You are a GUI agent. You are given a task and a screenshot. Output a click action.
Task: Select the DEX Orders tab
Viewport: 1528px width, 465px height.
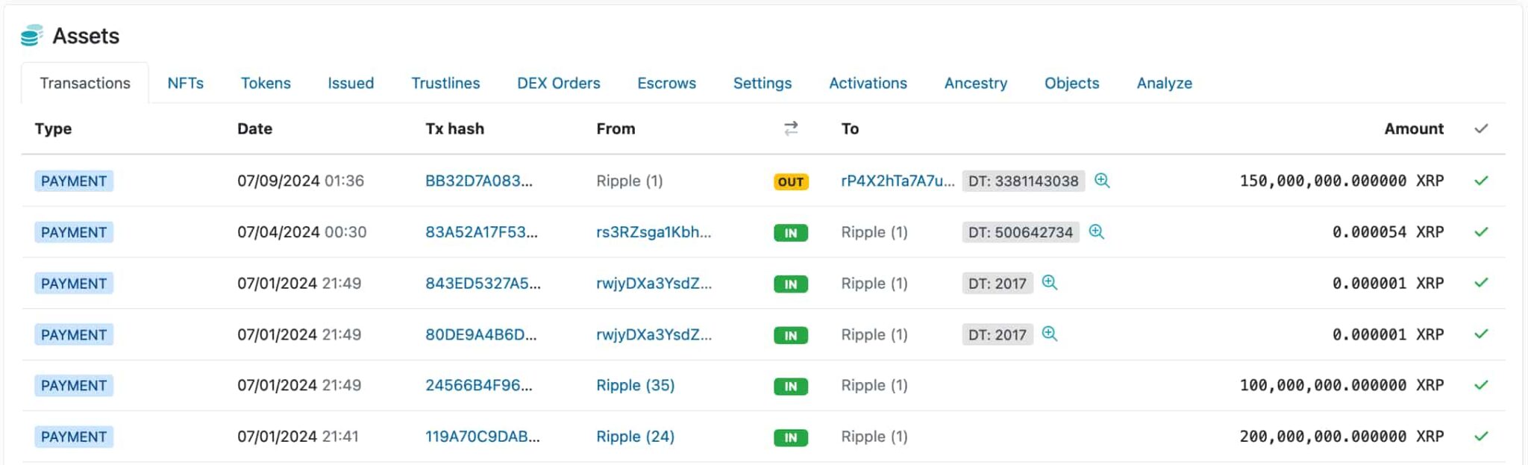coord(558,83)
